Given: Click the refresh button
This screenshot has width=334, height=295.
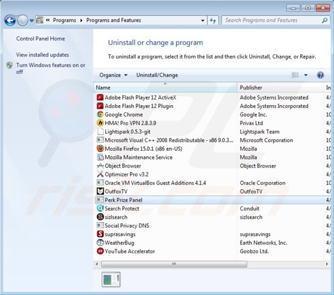Looking at the screenshot, I should click(x=213, y=21).
